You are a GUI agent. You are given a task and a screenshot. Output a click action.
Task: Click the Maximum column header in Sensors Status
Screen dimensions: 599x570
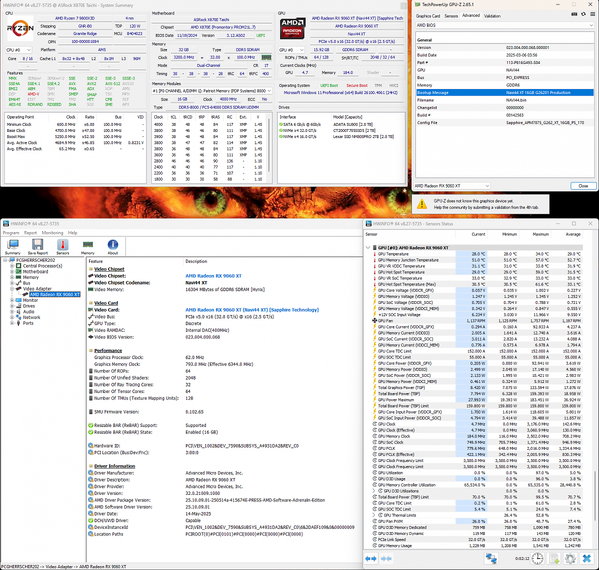click(x=541, y=234)
